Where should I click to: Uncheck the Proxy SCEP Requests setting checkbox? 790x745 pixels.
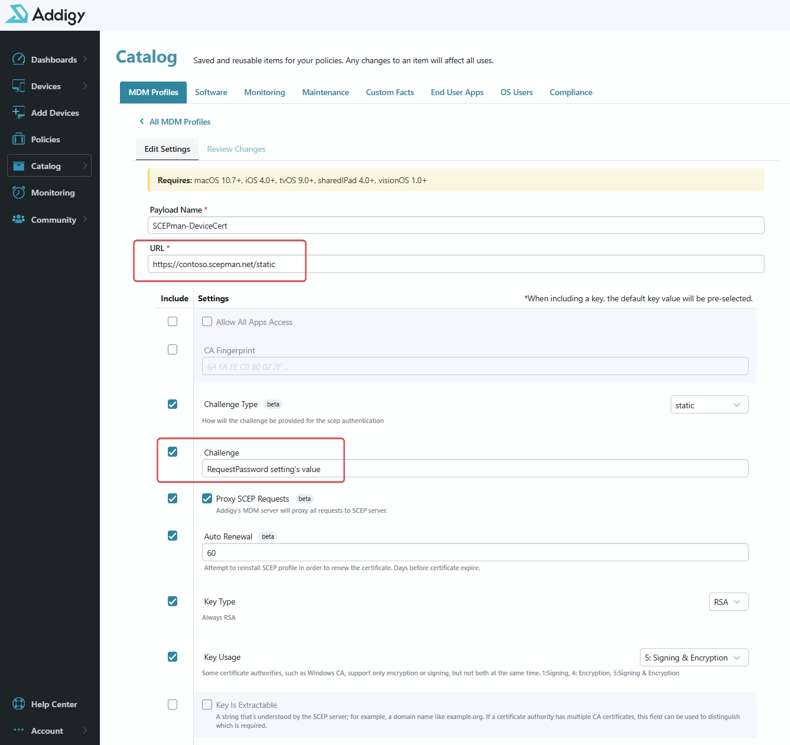(207, 499)
